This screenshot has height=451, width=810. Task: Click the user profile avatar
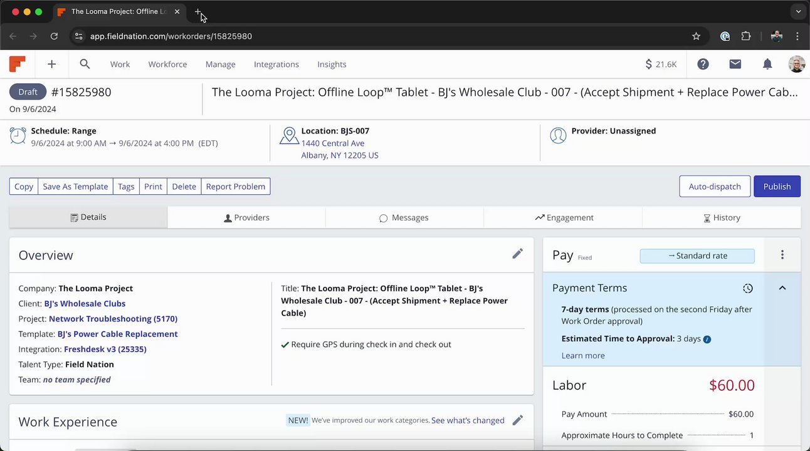click(796, 64)
